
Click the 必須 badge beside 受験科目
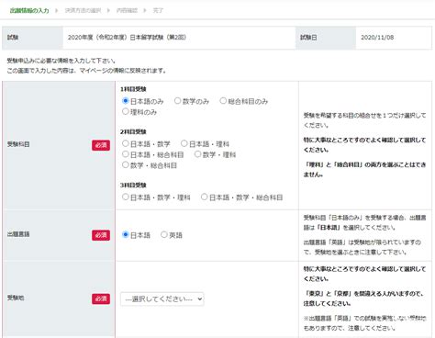click(x=101, y=145)
